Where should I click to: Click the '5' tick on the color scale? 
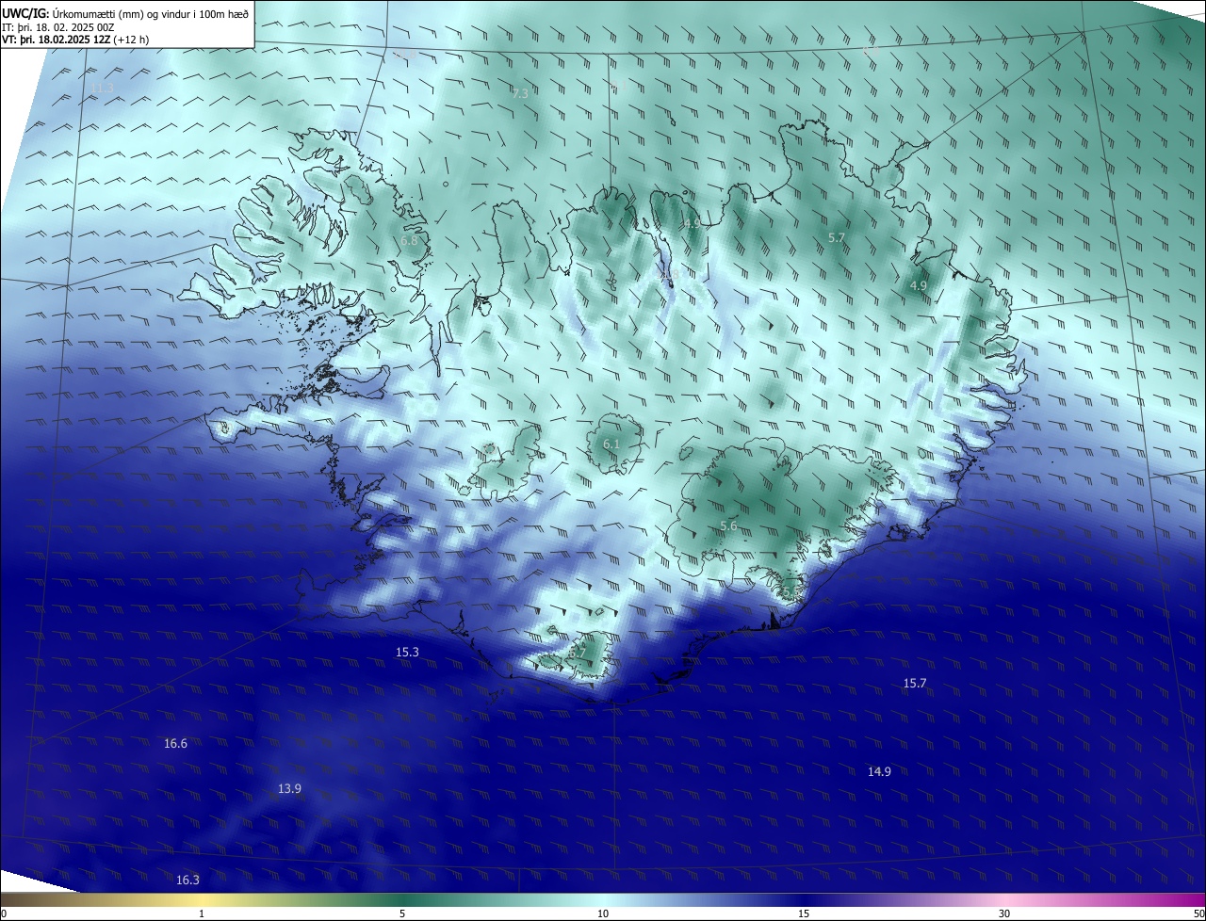tap(402, 913)
